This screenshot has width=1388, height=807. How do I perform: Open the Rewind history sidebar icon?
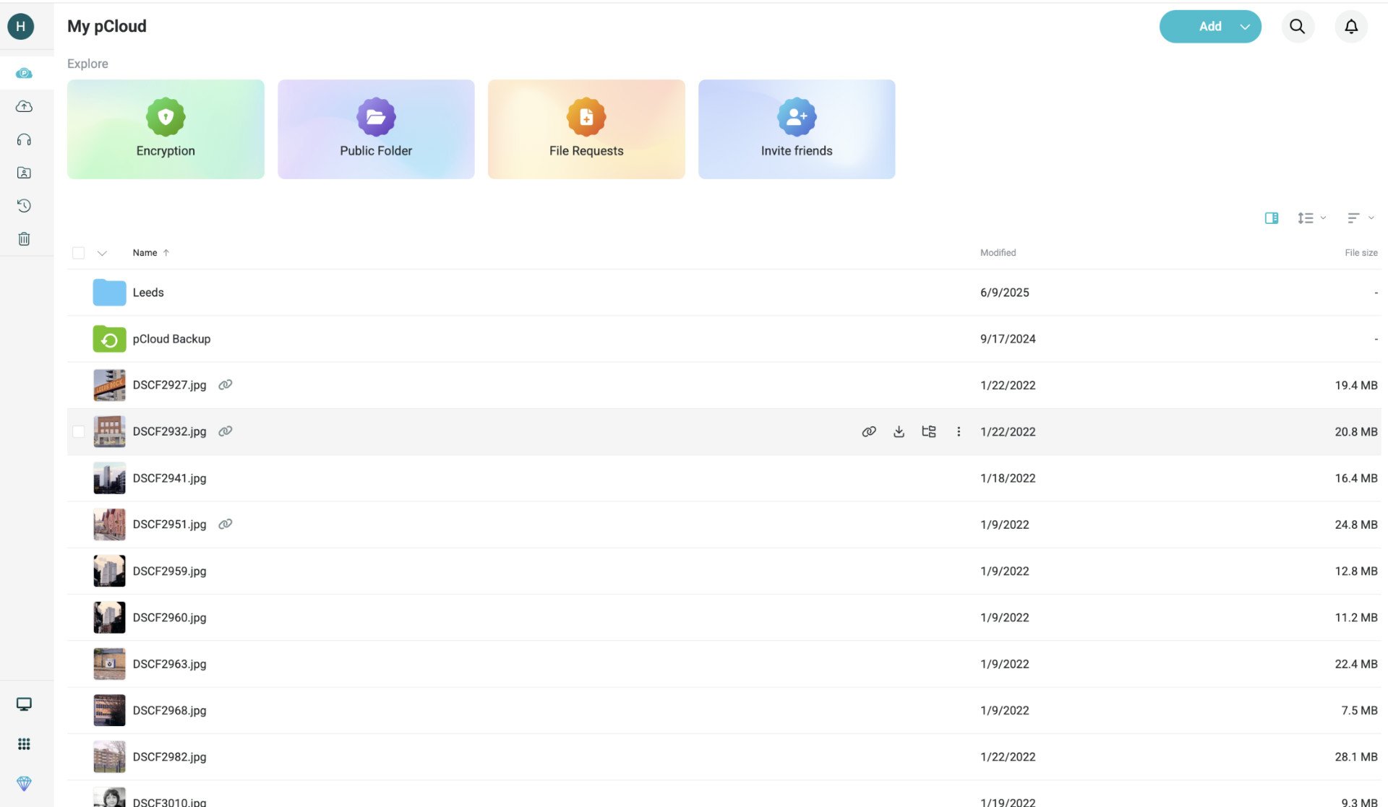point(24,206)
